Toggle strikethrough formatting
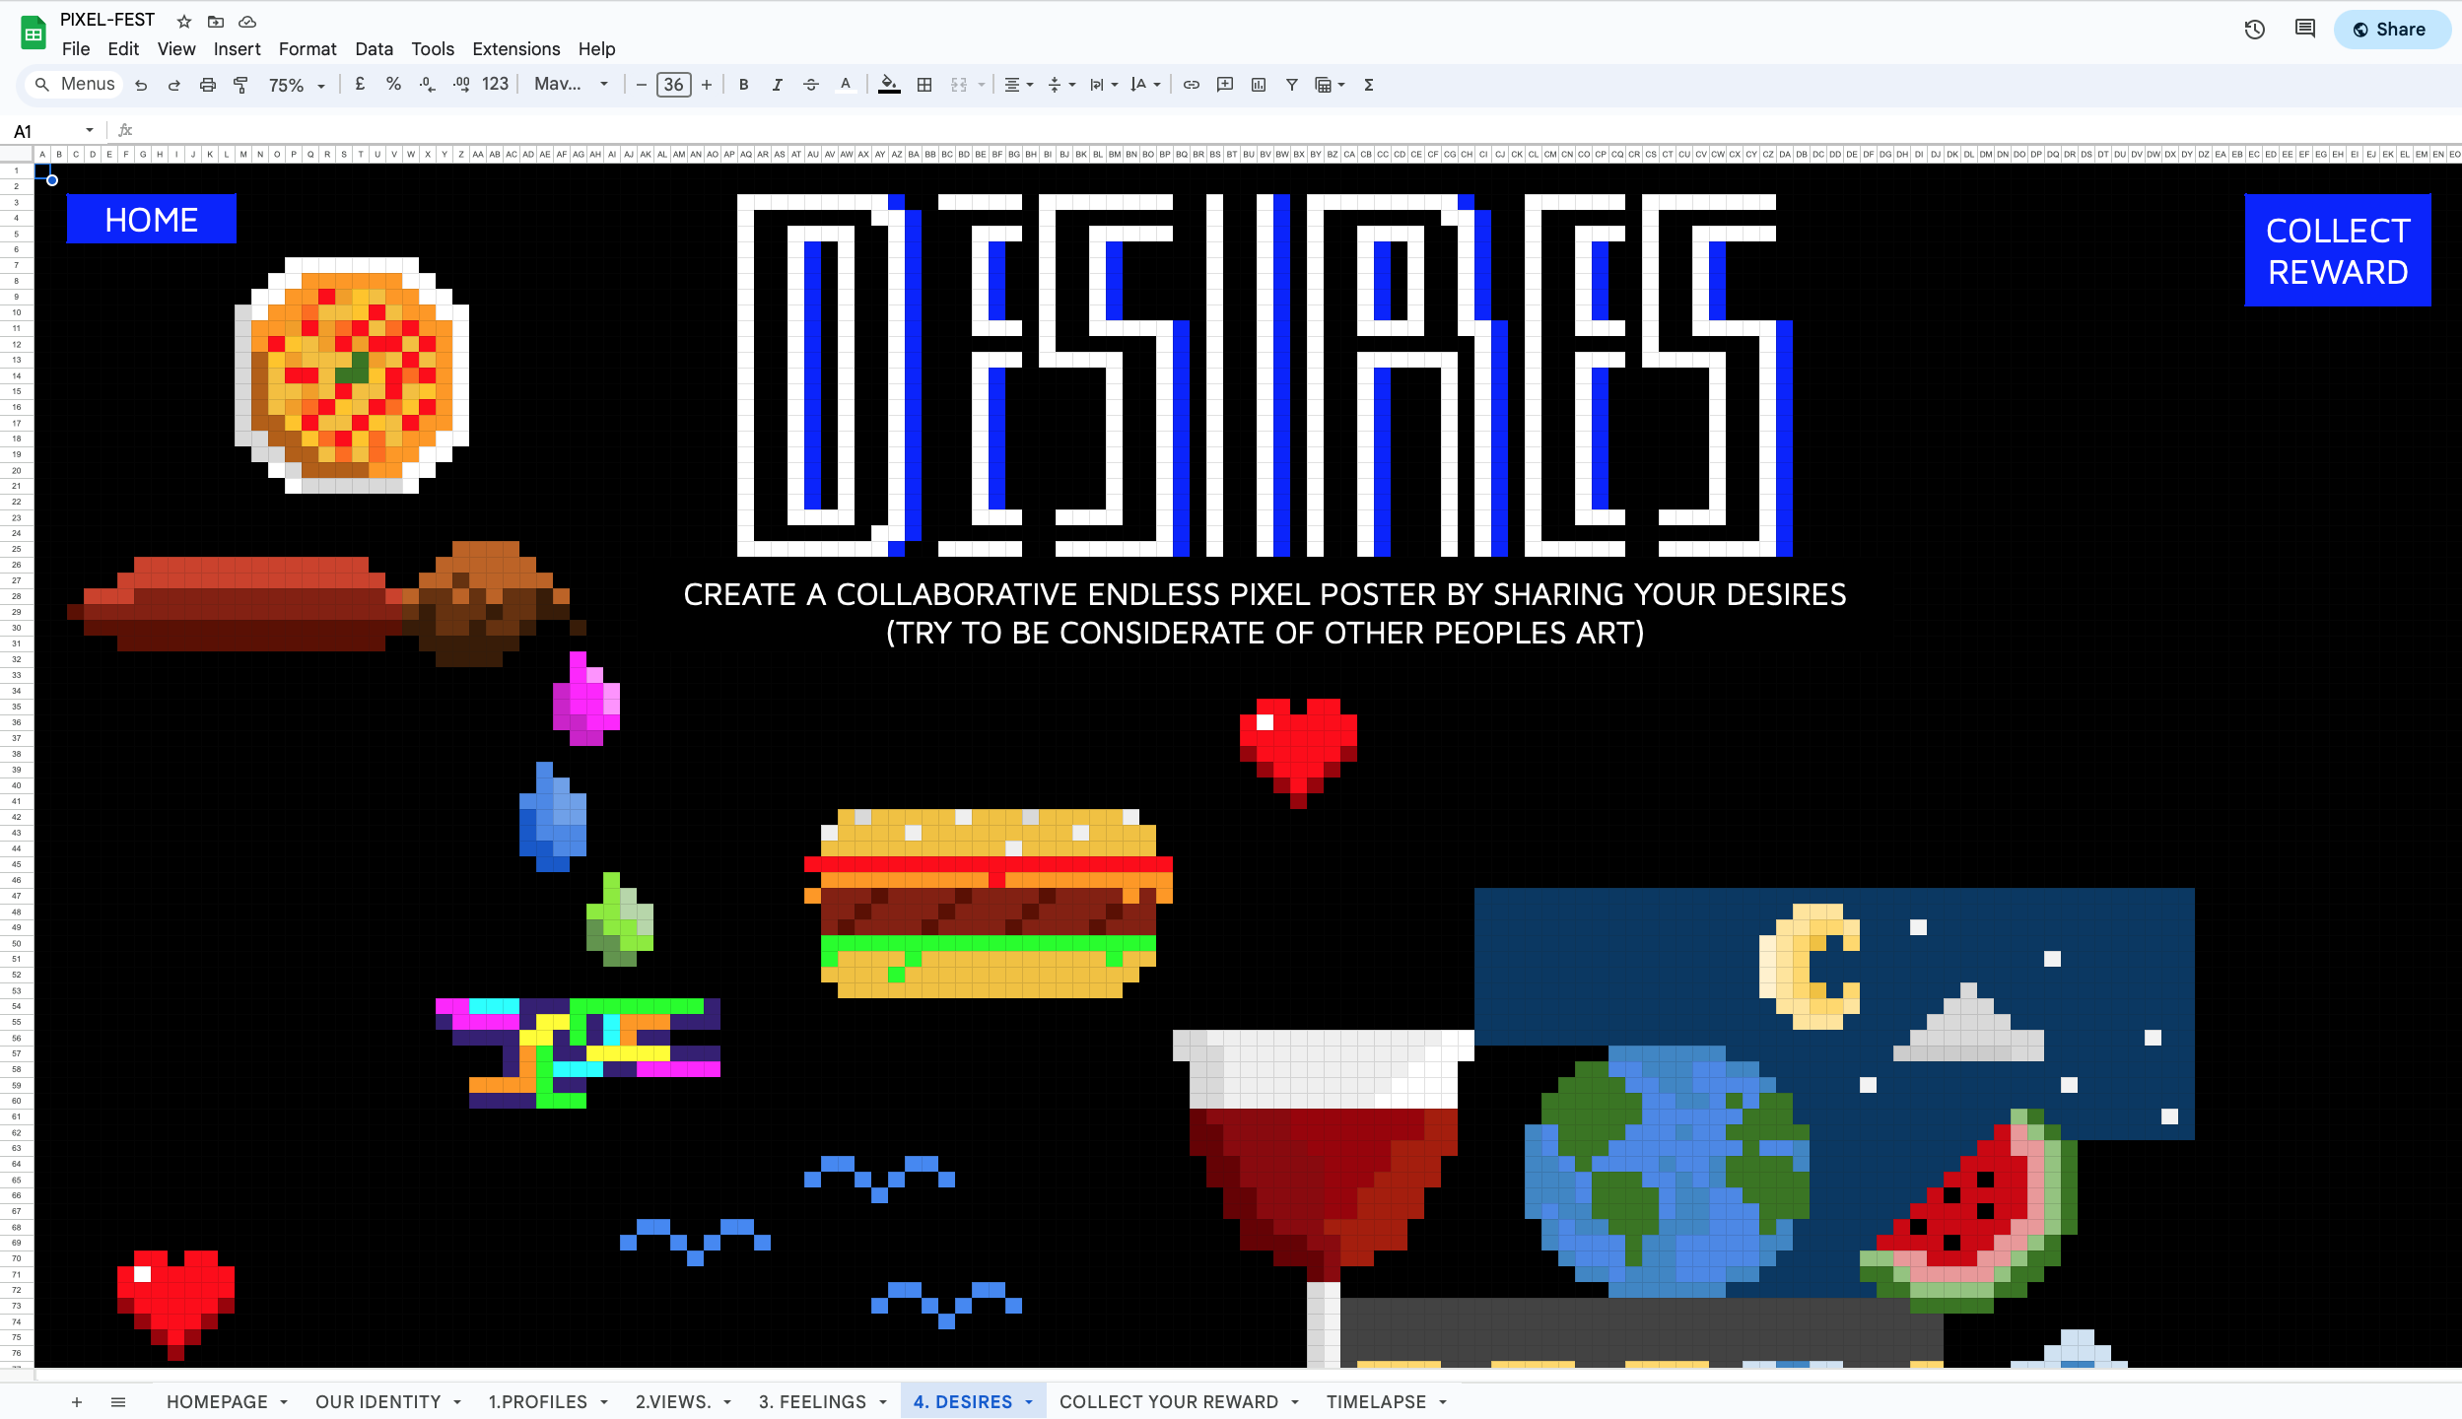Image resolution: width=2462 pixels, height=1419 pixels. coord(811,85)
